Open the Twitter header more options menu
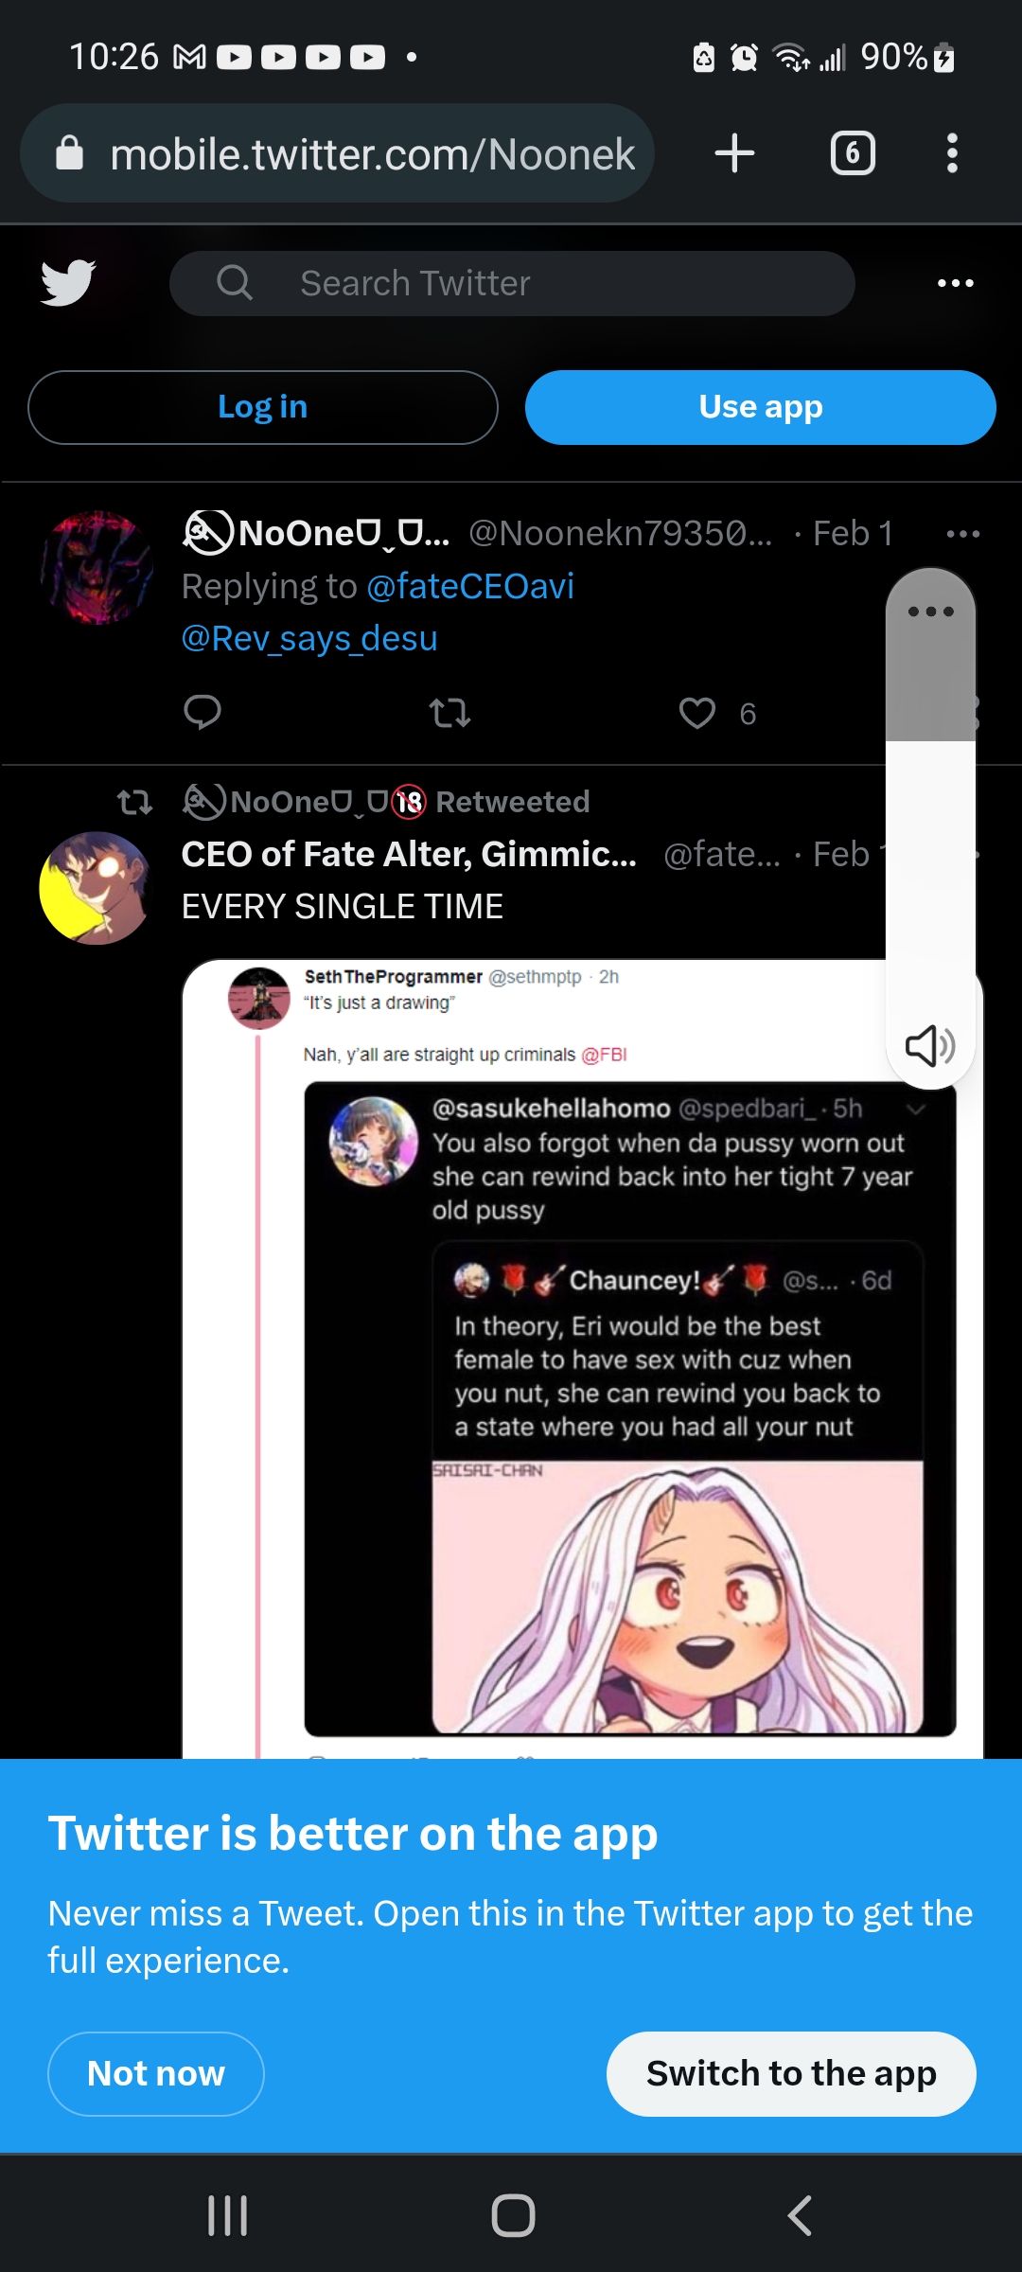This screenshot has height=2272, width=1022. (955, 283)
